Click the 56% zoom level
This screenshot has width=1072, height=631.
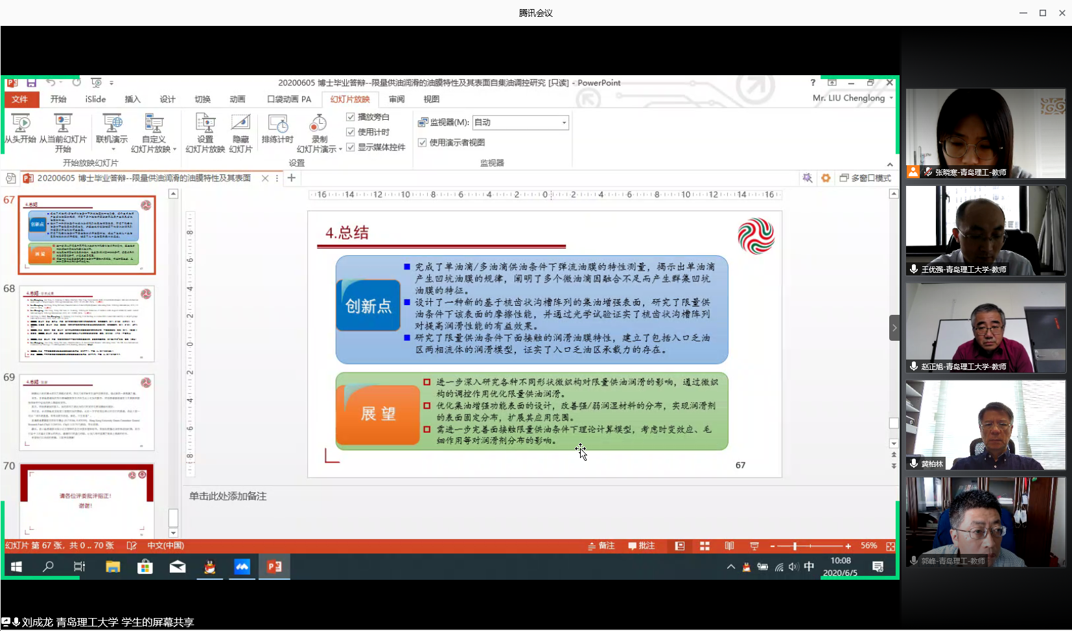(x=868, y=546)
